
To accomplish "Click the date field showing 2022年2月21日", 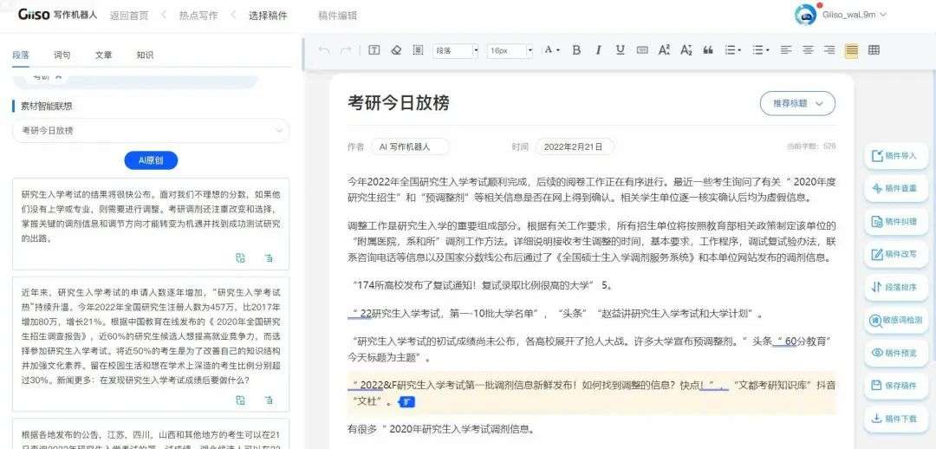I will pyautogui.click(x=574, y=147).
